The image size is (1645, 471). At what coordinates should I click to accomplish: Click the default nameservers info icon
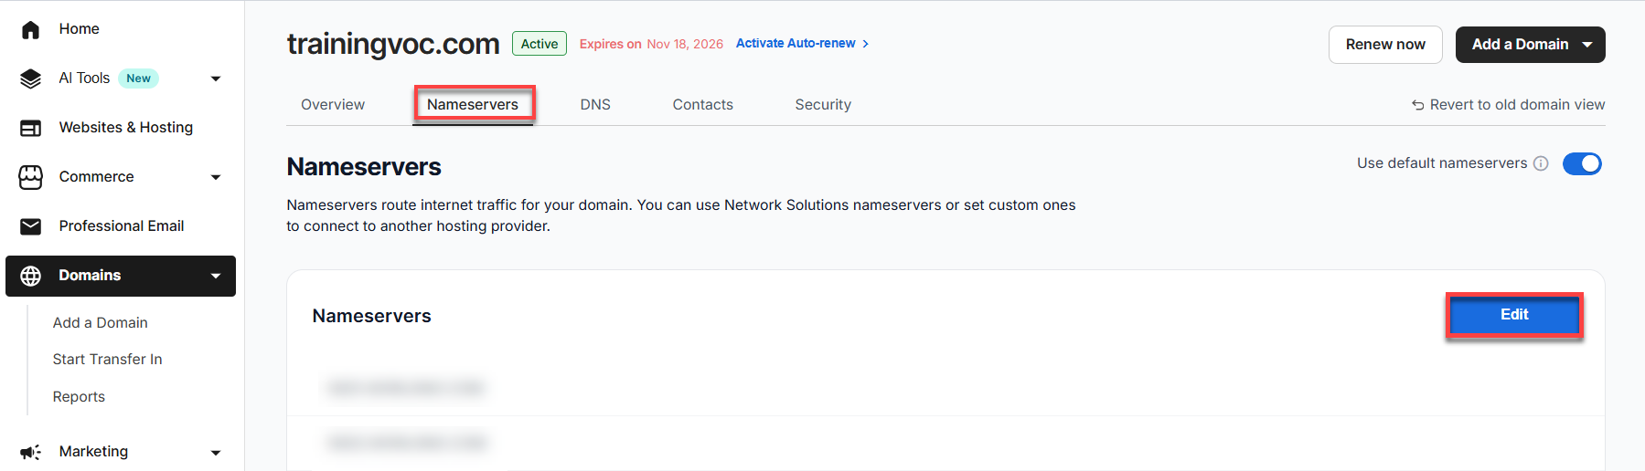(1541, 163)
